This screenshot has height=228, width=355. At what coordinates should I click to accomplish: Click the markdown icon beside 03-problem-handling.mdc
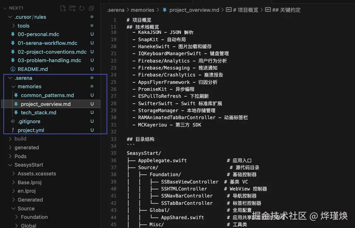pyautogui.click(x=13, y=60)
